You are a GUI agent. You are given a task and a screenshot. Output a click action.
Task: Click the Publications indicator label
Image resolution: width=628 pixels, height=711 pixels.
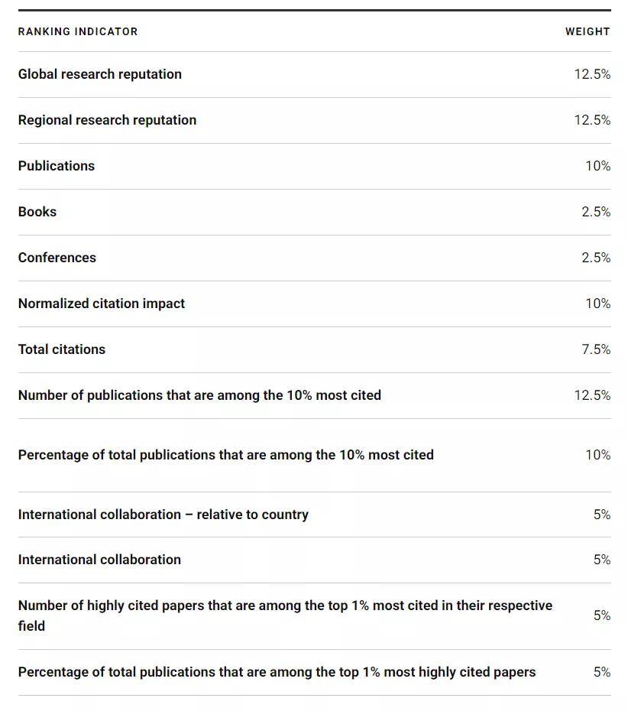[57, 166]
